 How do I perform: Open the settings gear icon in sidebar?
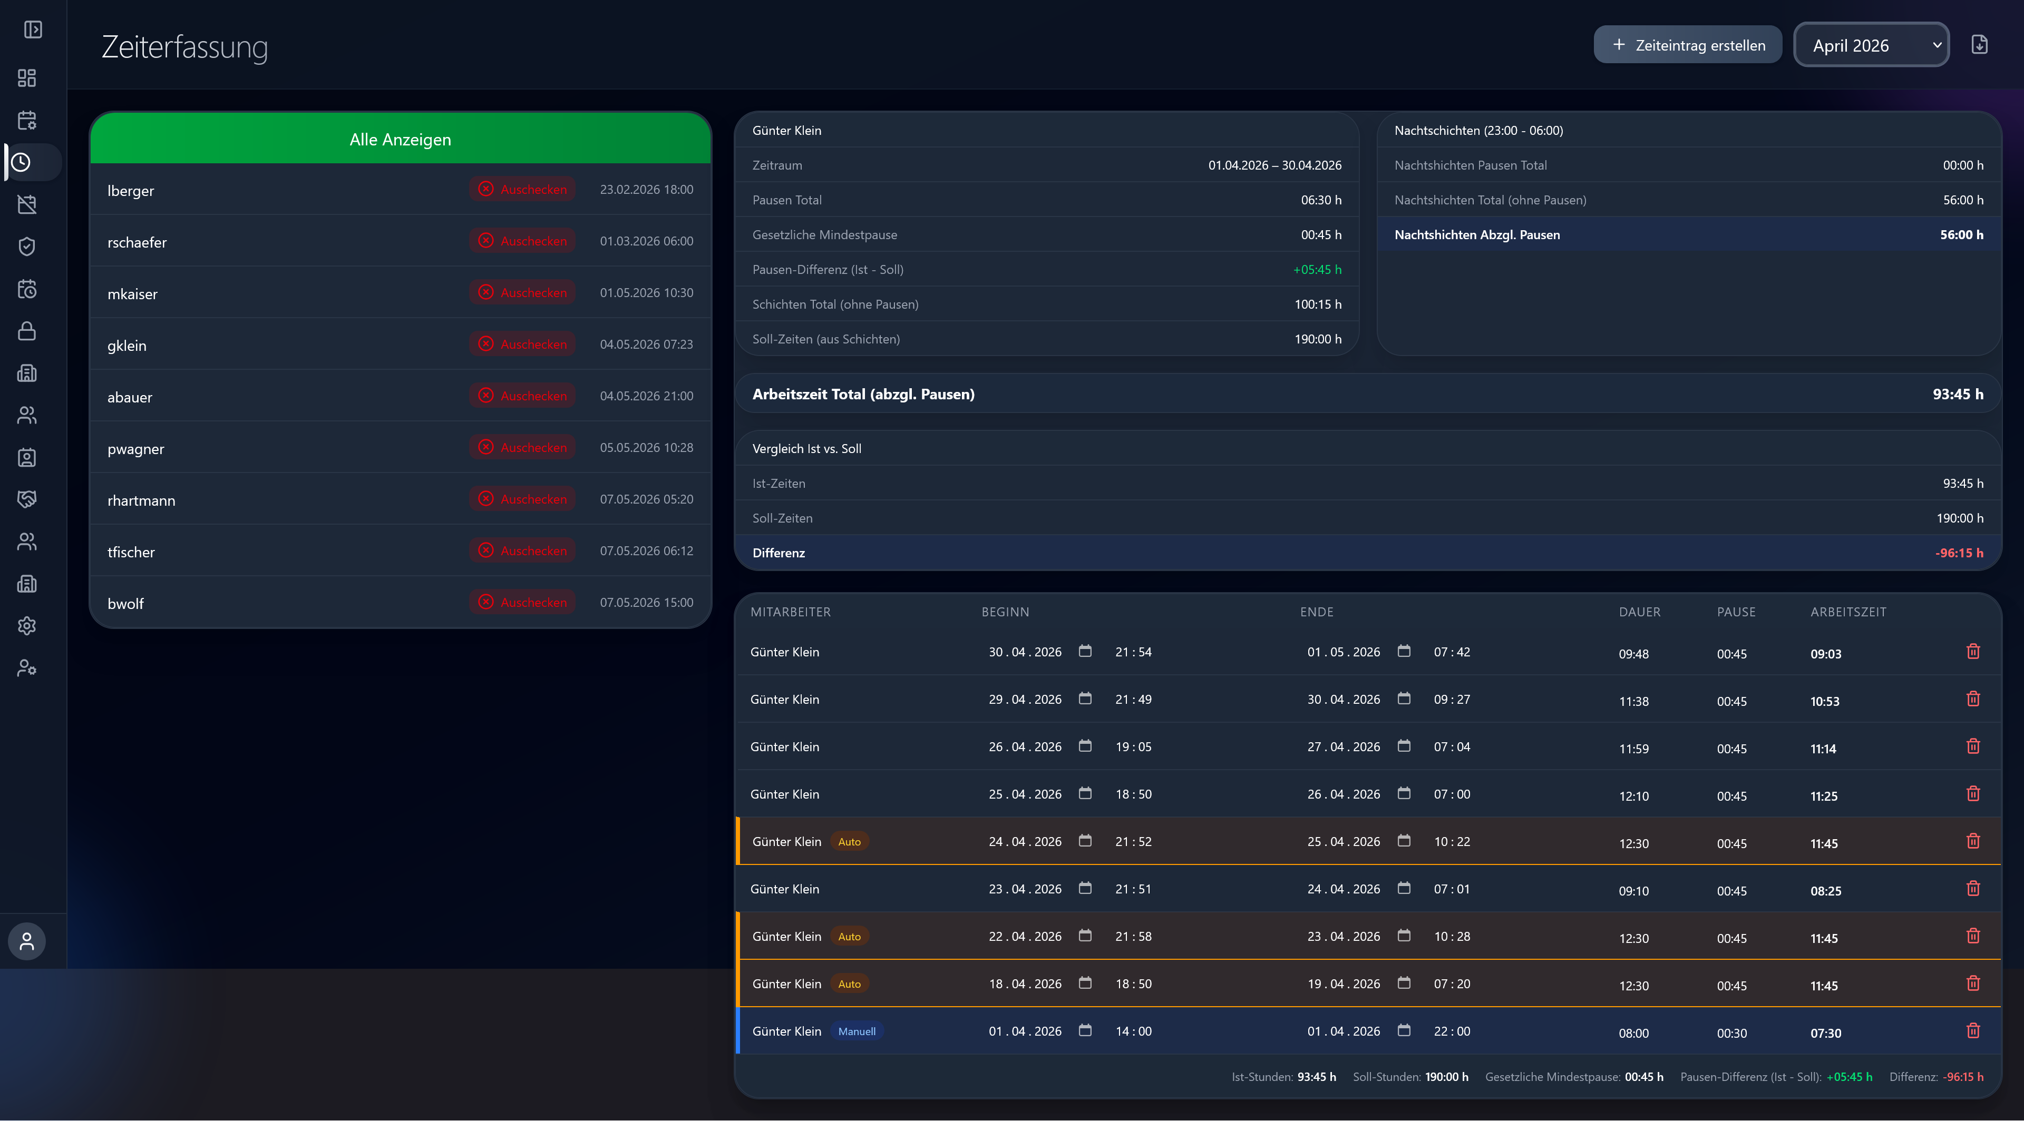[27, 626]
